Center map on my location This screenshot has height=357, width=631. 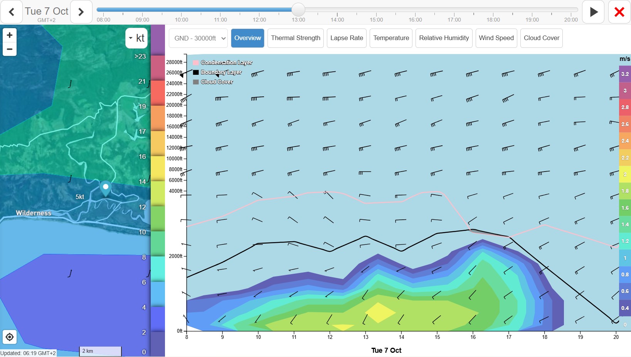10,337
